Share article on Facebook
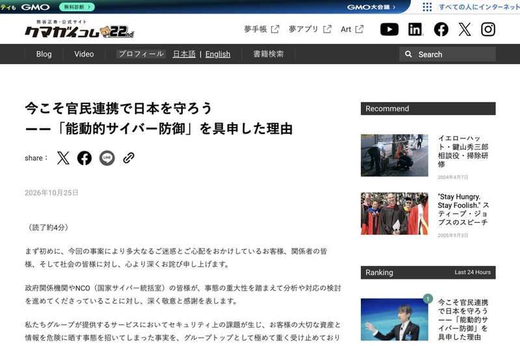Screen dimensions: 520x346 [x=84, y=158]
